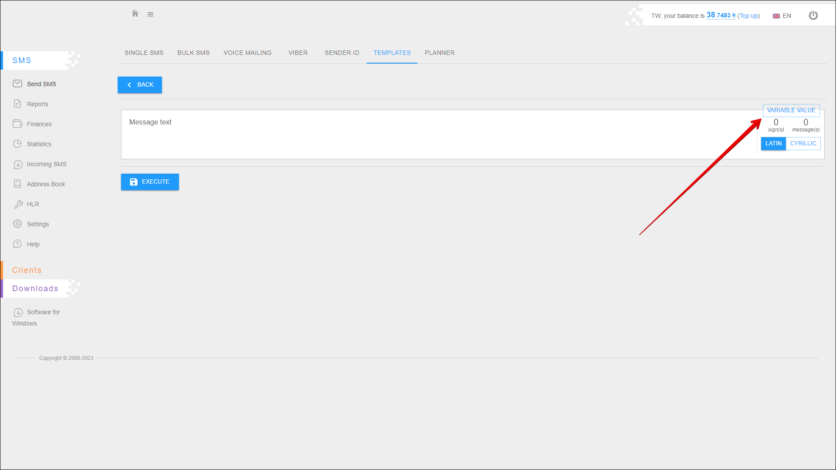Switch to the BULK SMS tab
Image resolution: width=836 pixels, height=470 pixels.
(x=193, y=53)
